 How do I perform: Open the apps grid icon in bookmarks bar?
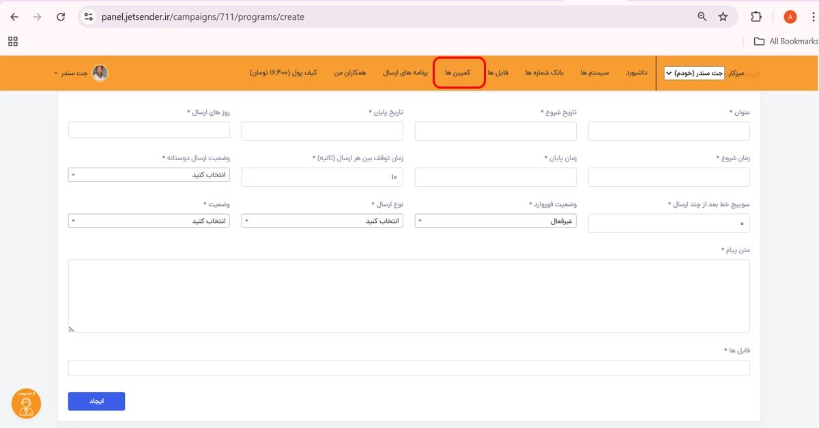point(13,41)
